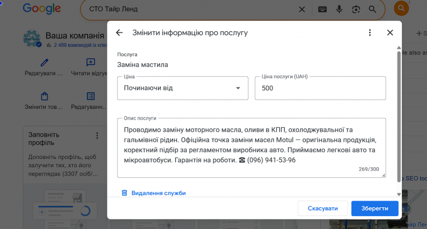This screenshot has height=229, width=427.
Task: Go back with the dialog's left arrow
Action: 120,33
